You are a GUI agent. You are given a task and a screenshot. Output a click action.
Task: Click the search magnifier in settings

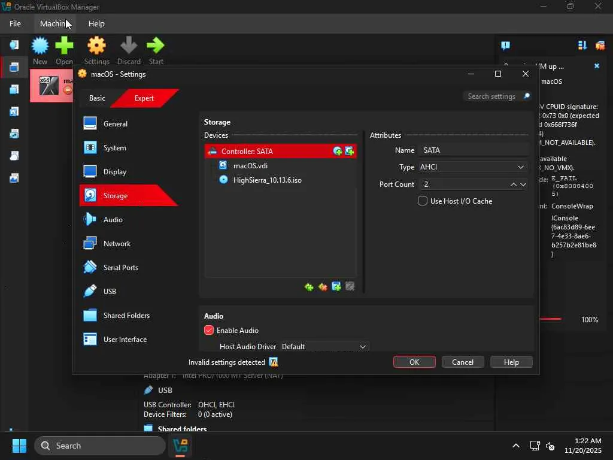[527, 96]
